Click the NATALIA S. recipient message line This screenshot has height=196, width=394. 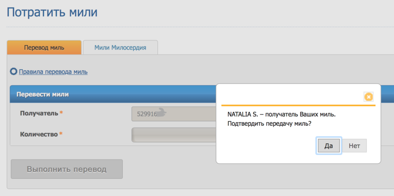coord(281,115)
